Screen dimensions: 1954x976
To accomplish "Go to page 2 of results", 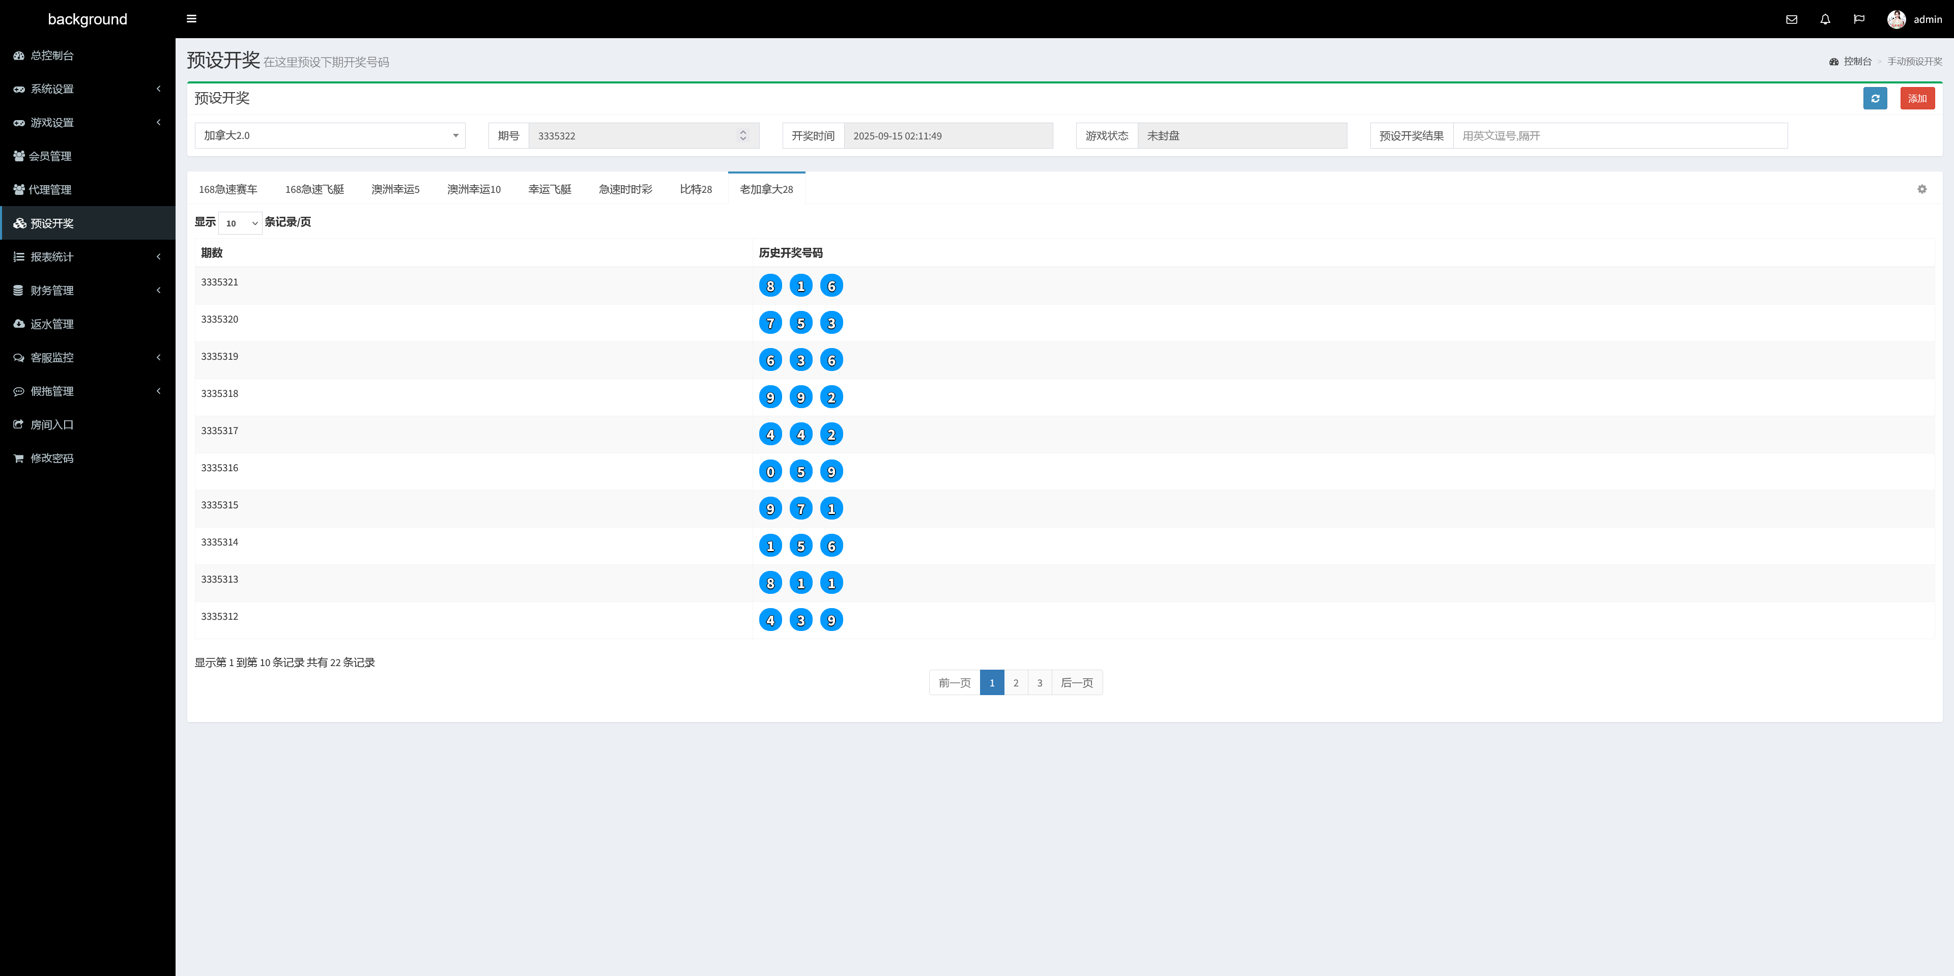I will [1016, 683].
